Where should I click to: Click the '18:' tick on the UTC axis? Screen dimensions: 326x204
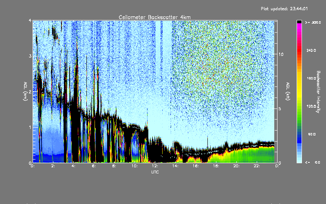coord(216,166)
